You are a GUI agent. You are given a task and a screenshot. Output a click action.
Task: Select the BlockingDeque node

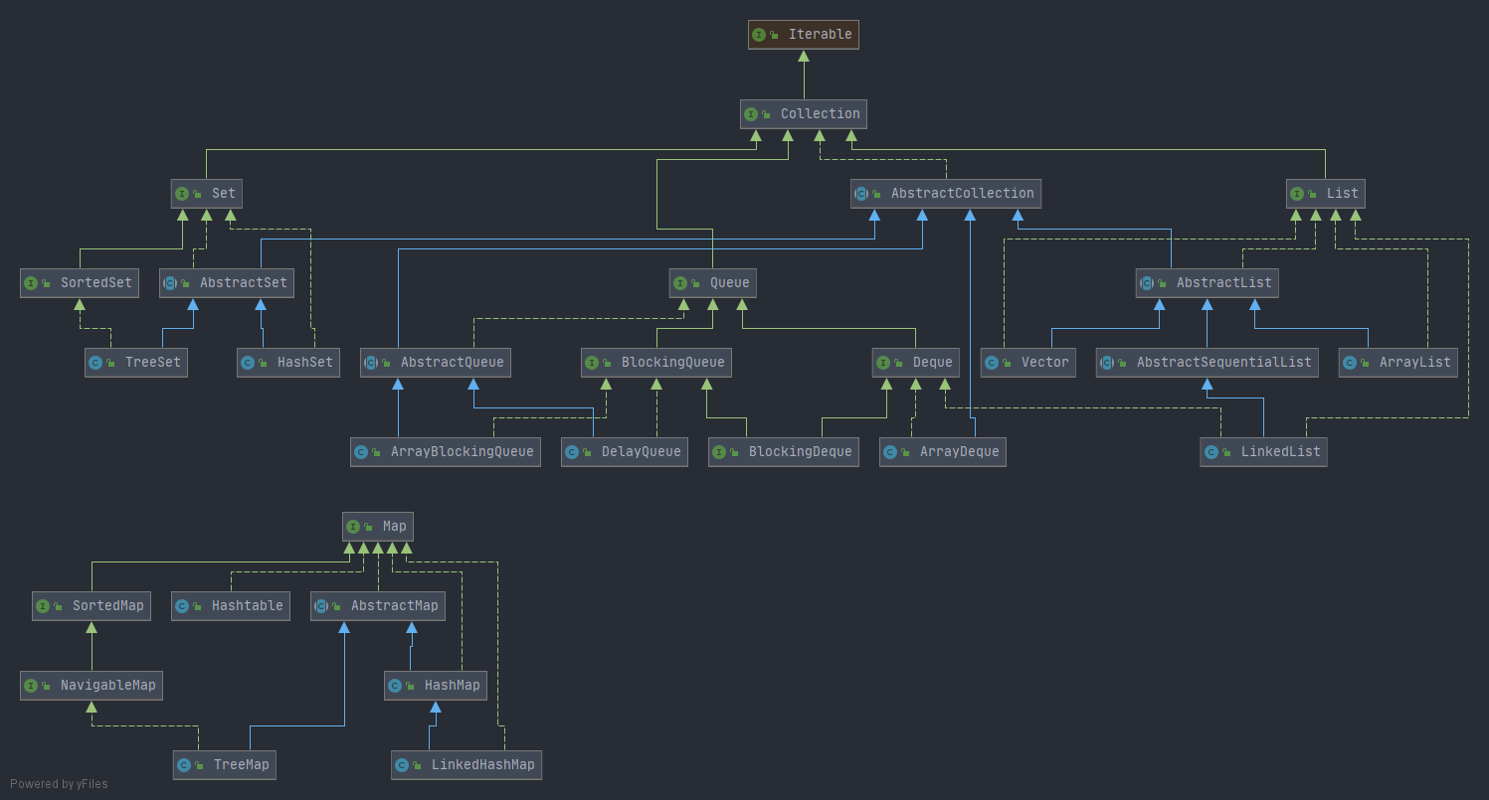[x=784, y=452]
